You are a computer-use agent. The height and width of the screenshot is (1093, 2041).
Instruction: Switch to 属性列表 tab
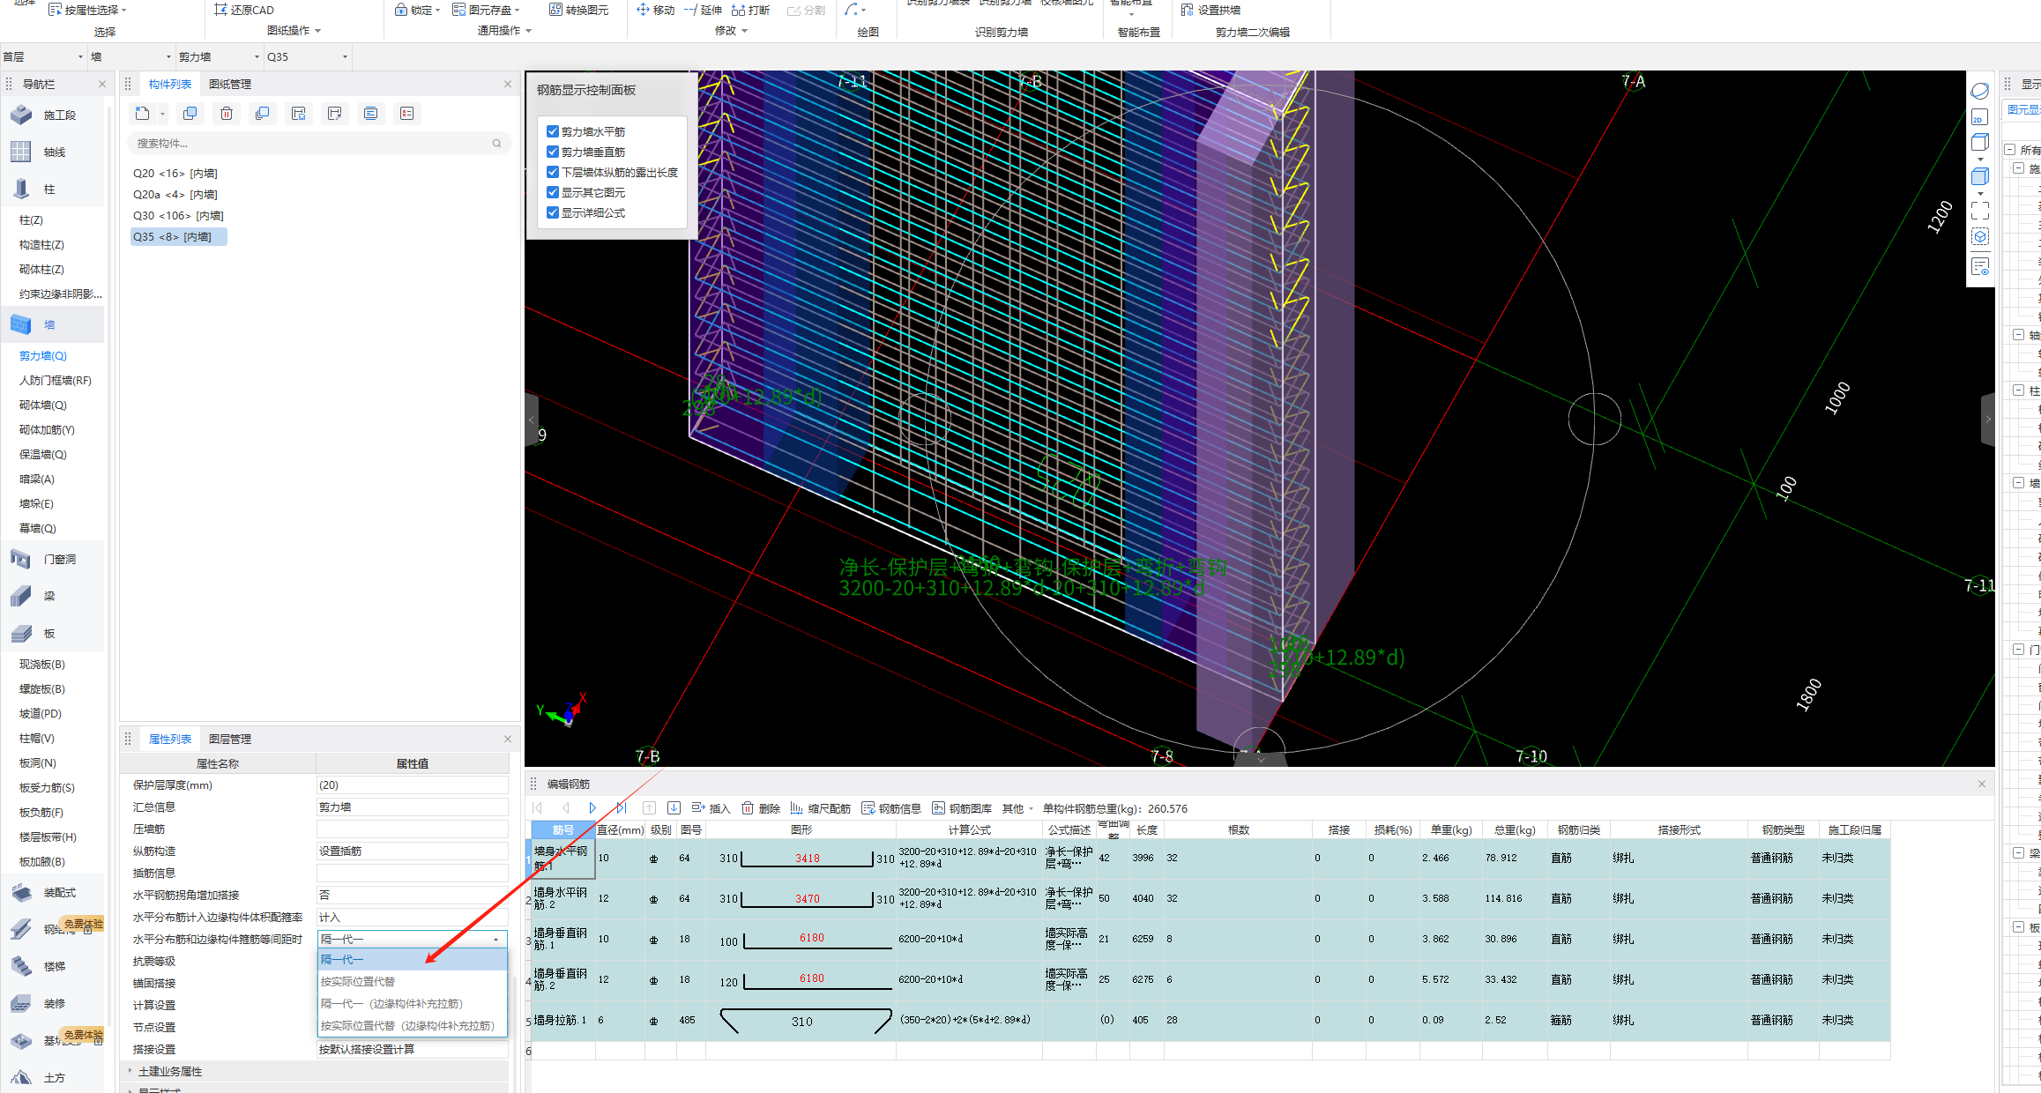click(170, 739)
